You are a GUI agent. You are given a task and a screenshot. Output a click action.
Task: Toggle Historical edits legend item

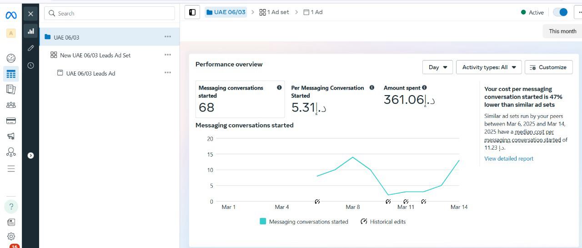click(383, 222)
